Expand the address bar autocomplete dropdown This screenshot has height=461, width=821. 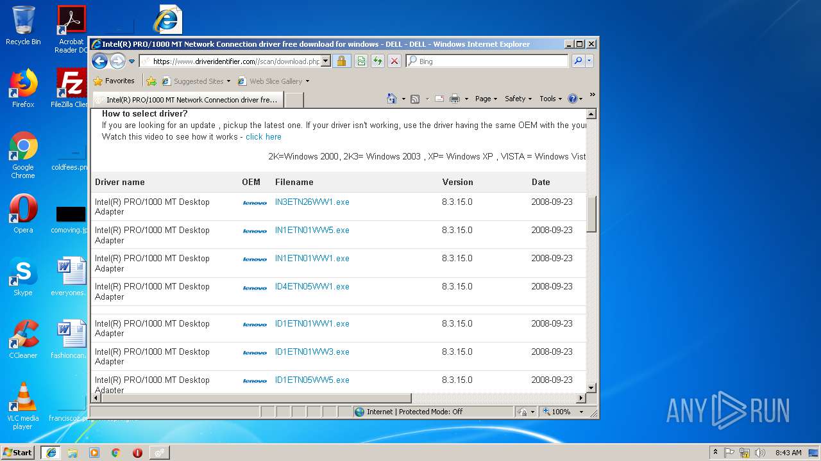pyautogui.click(x=326, y=61)
